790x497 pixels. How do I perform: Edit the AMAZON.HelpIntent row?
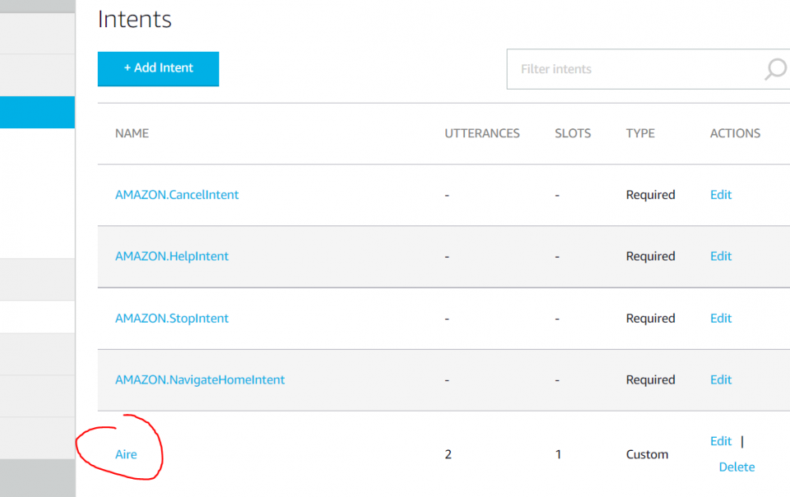(721, 257)
